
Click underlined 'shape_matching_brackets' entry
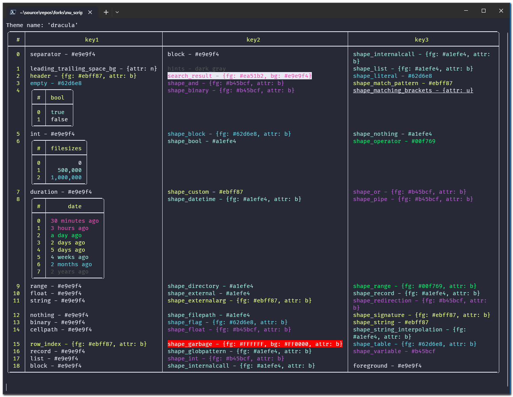pyautogui.click(x=413, y=90)
